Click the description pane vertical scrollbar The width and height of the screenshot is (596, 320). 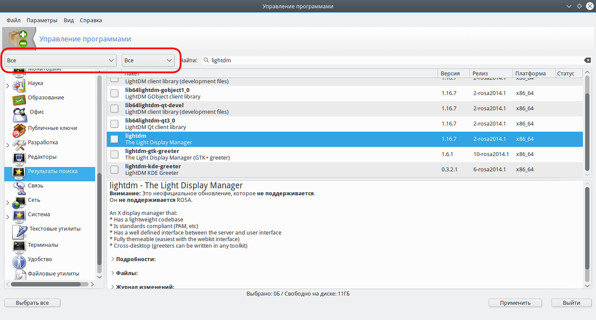point(587,229)
